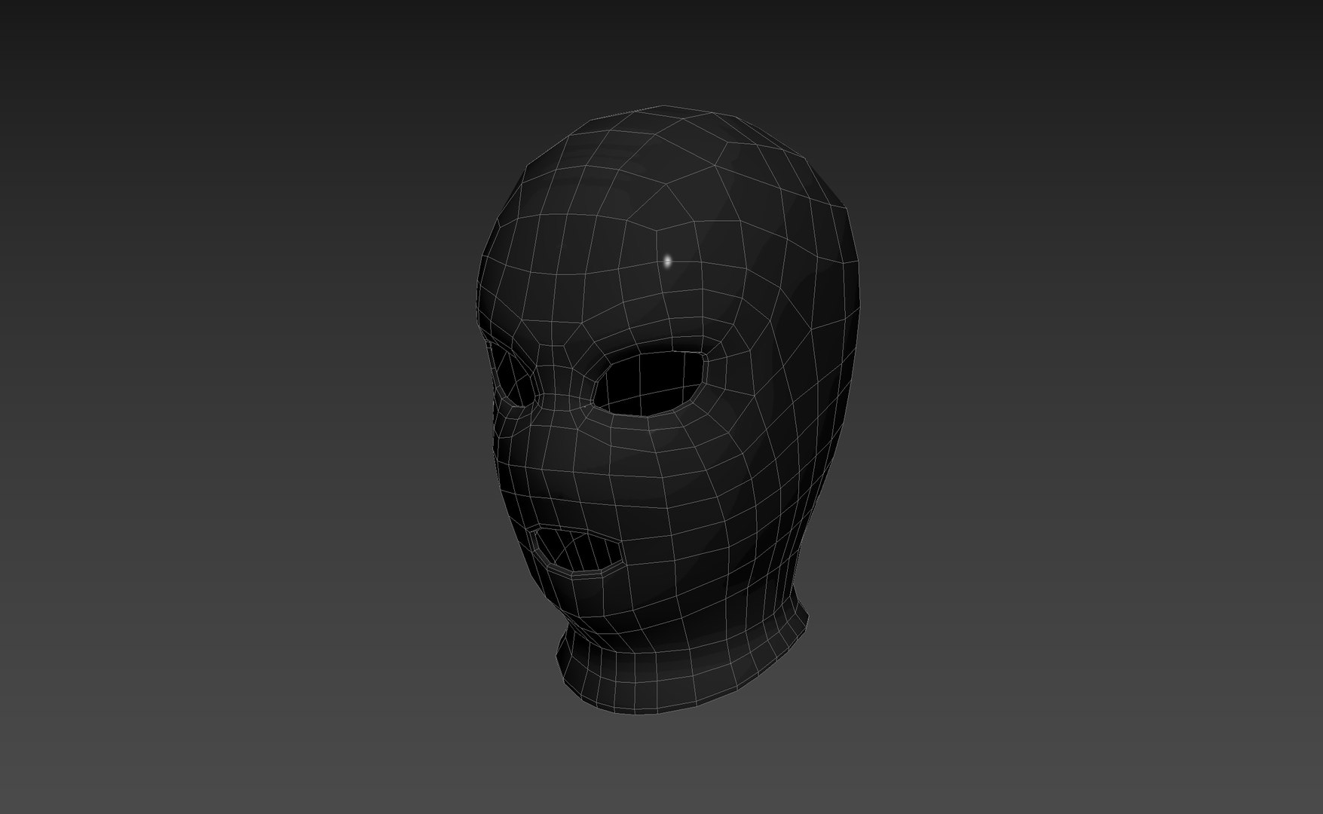Click the partially hidden eye hole near the nose bridge
1323x814 pixels.
tap(513, 375)
